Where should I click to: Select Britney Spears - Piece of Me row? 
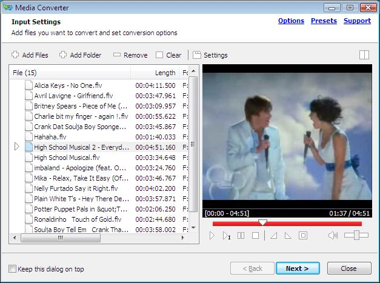(99, 106)
